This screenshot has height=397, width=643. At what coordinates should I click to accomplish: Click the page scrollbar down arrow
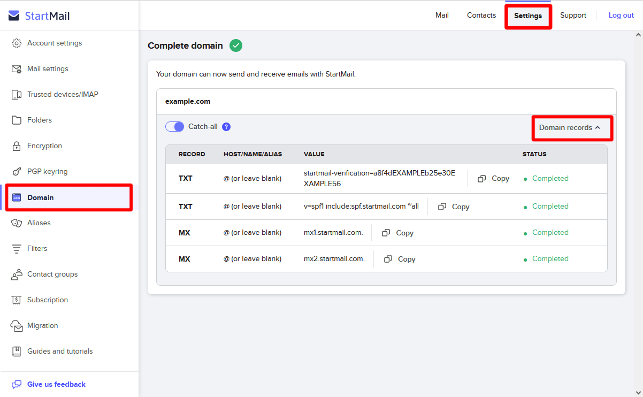click(x=638, y=392)
